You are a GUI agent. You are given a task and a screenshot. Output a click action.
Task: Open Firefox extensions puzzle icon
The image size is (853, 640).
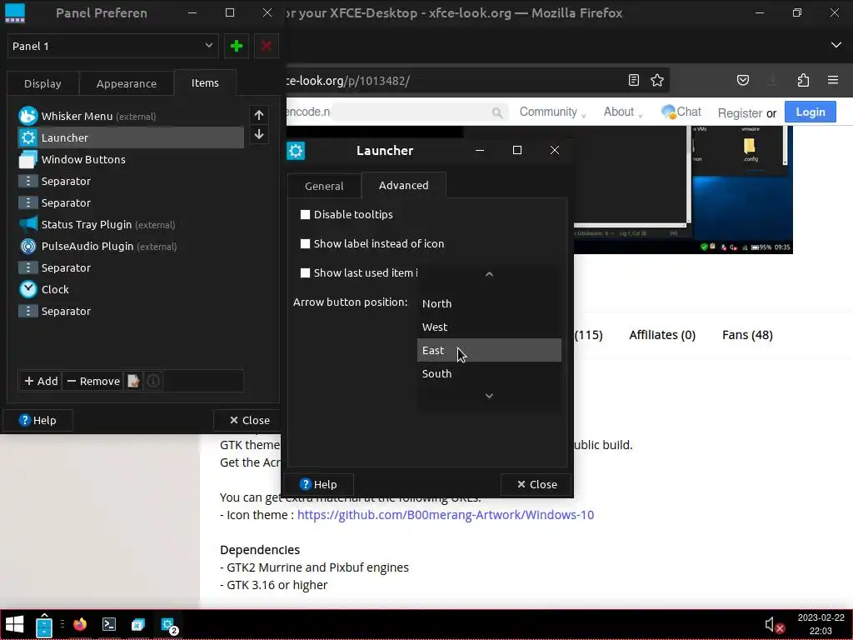point(803,81)
